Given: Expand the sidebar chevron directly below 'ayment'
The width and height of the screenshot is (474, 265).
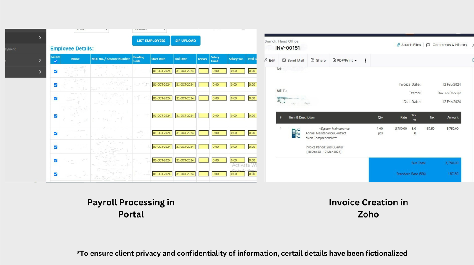Looking at the screenshot, I should click(x=40, y=61).
